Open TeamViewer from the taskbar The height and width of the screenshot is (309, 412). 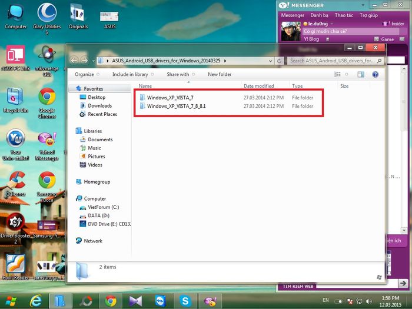[x=160, y=301]
